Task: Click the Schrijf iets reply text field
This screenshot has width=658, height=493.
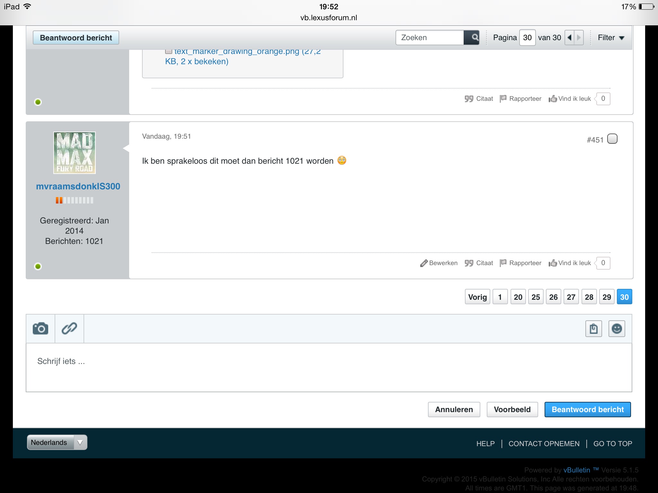Action: (328, 368)
